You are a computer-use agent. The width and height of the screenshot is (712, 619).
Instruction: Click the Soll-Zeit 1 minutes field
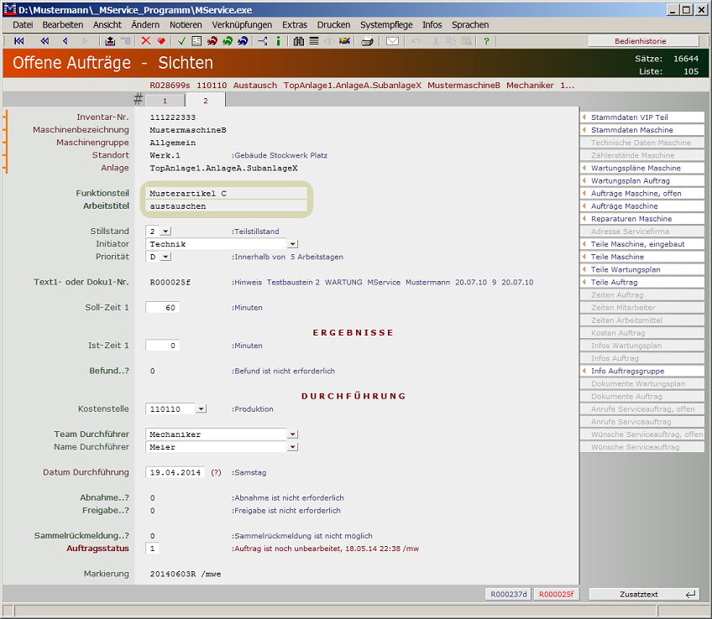tap(162, 308)
